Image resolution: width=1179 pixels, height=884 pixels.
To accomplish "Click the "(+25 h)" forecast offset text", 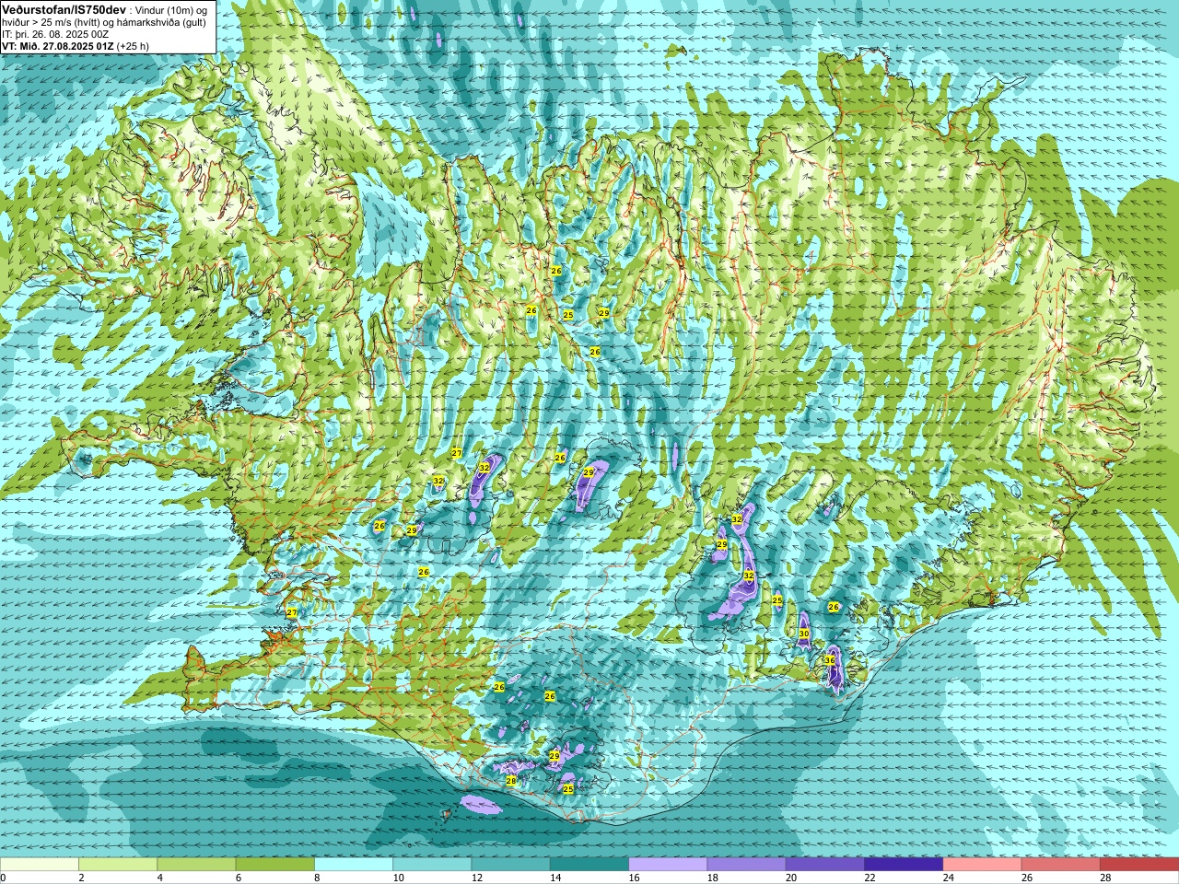I will click(x=133, y=46).
